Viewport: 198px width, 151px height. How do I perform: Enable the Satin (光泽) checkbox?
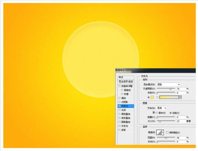120,110
